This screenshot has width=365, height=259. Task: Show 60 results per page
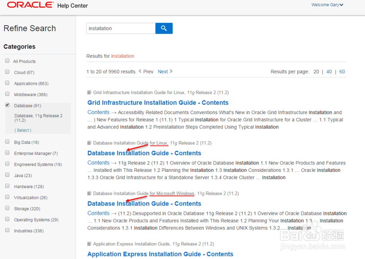click(342, 72)
